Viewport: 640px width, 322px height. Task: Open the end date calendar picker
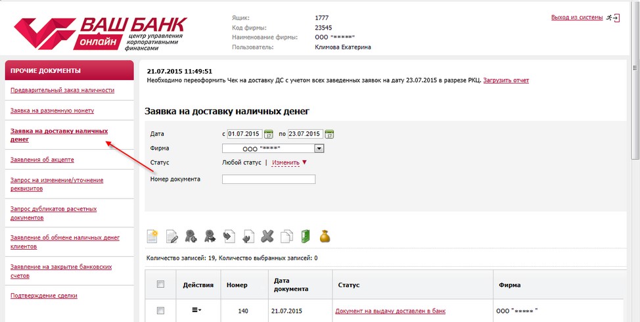[x=331, y=135]
